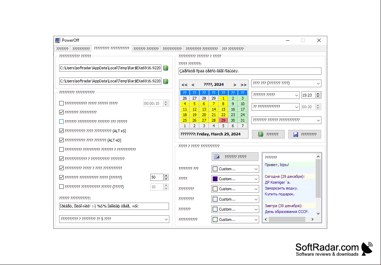
Task: Select the "Купить подарок." list row
Action: 289,194
